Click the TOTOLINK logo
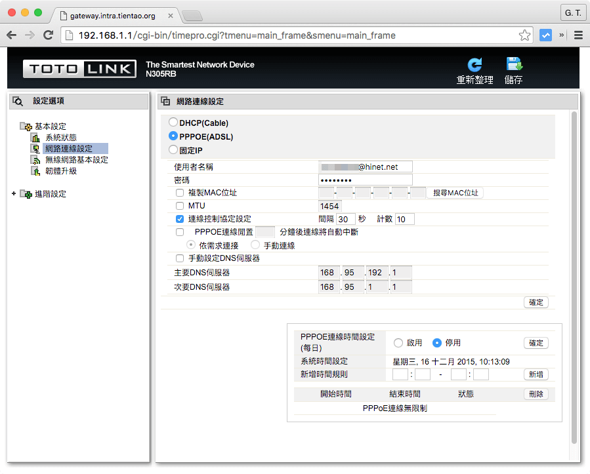 80,69
